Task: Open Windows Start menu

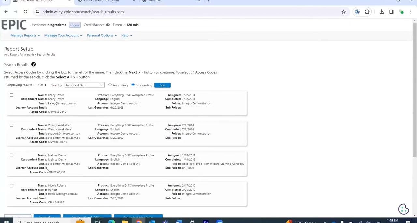Action: click(x=6, y=222)
